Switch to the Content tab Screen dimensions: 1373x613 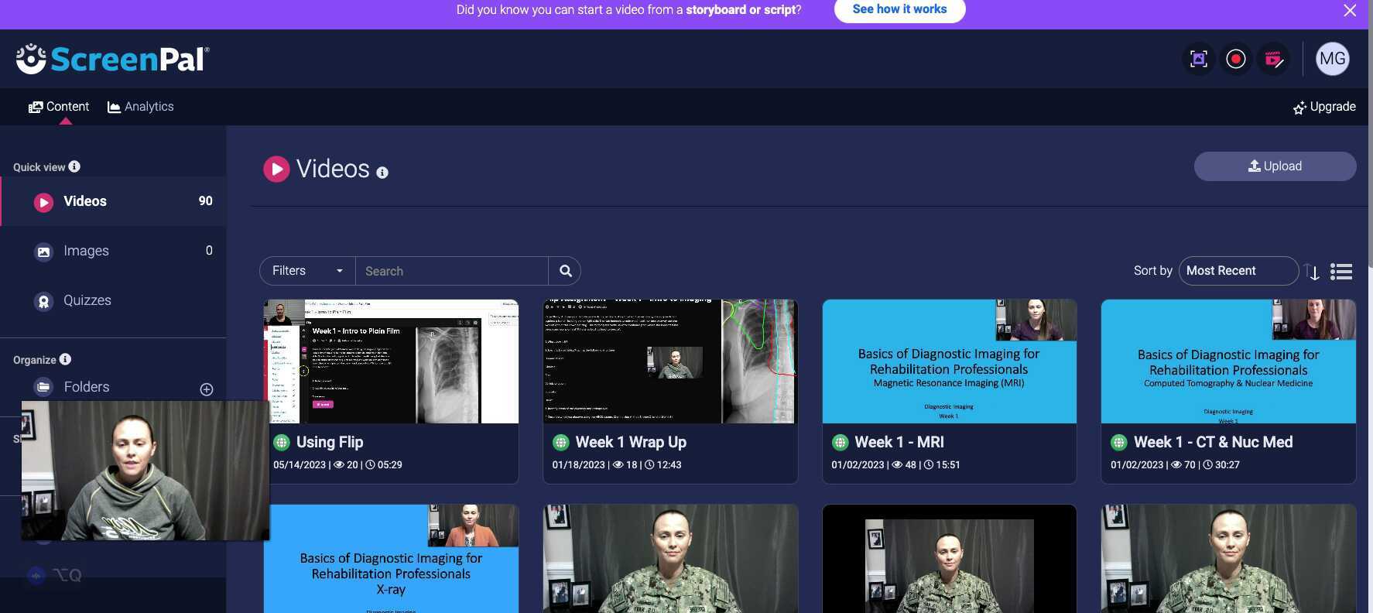[59, 107]
